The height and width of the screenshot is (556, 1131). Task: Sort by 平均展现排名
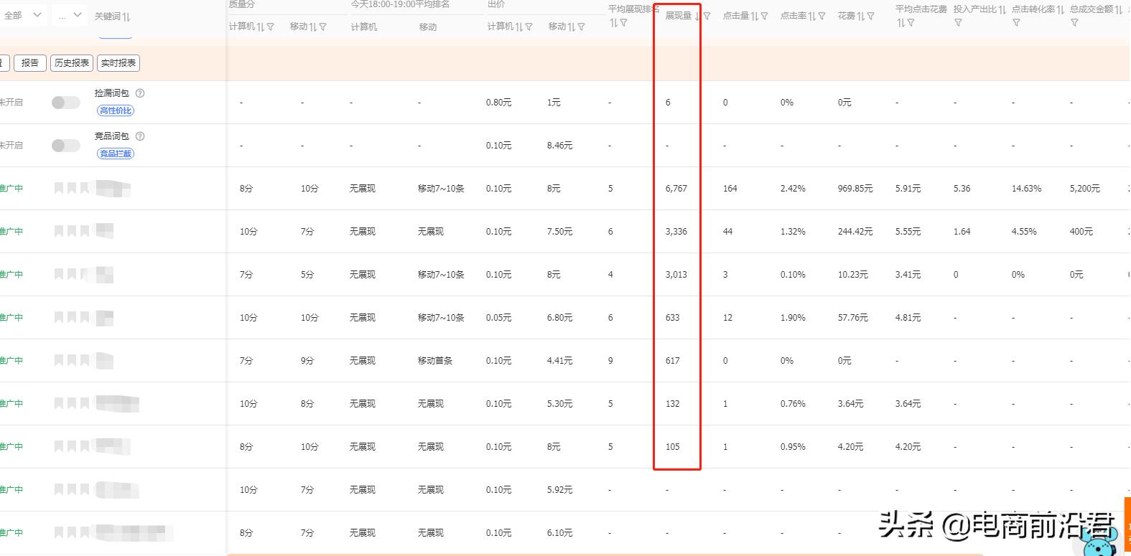[x=613, y=23]
